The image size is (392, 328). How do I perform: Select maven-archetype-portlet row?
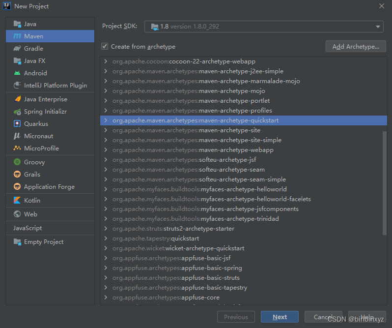[x=244, y=101]
